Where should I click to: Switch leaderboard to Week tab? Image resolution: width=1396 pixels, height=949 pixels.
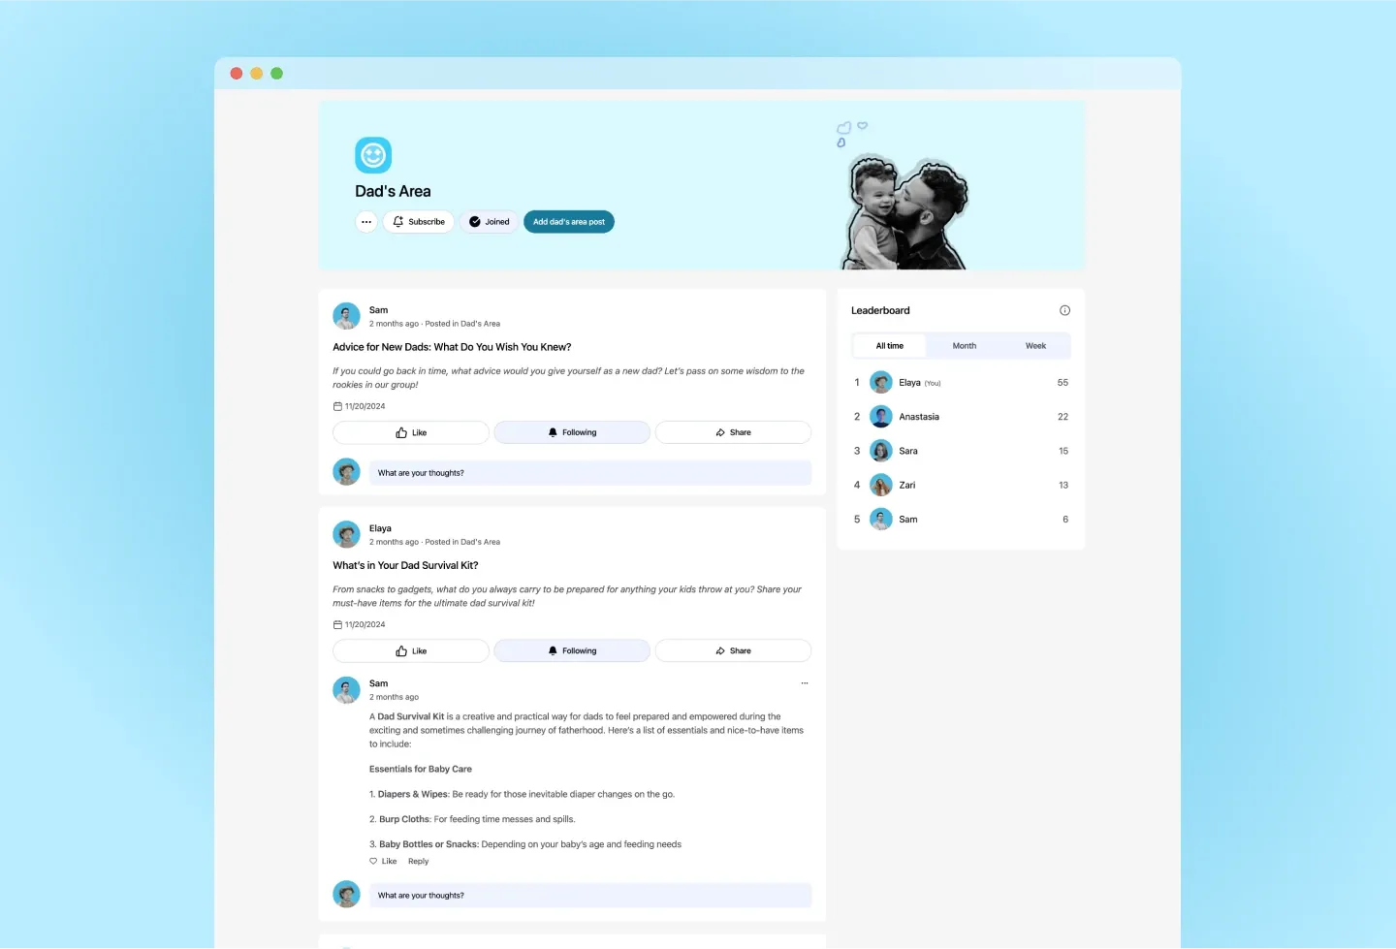tap(1035, 346)
